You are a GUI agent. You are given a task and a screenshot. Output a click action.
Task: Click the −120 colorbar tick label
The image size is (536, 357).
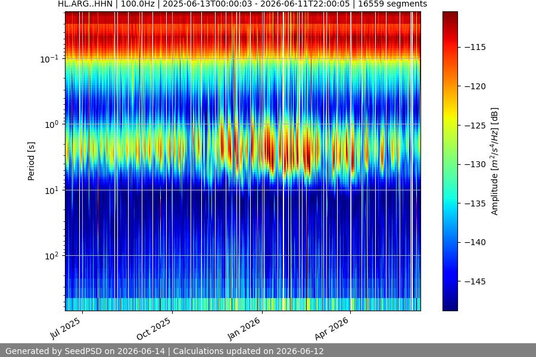point(475,86)
